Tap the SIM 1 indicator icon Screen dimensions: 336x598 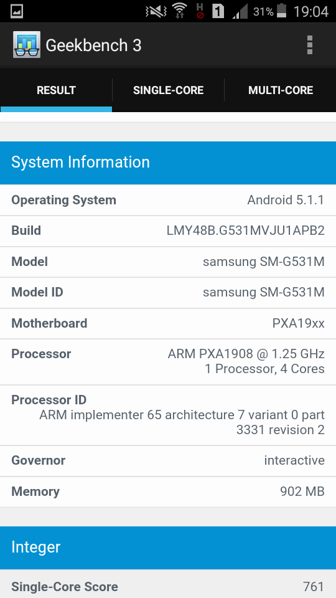(218, 11)
